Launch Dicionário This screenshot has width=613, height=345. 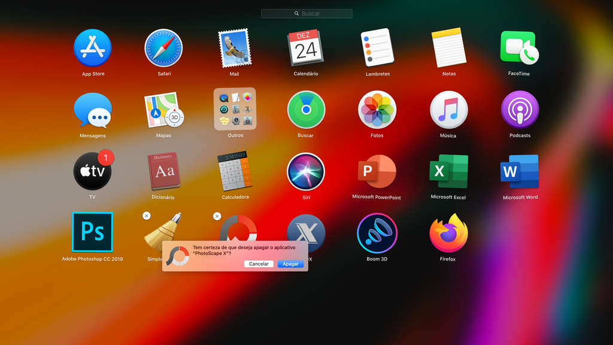coord(163,171)
